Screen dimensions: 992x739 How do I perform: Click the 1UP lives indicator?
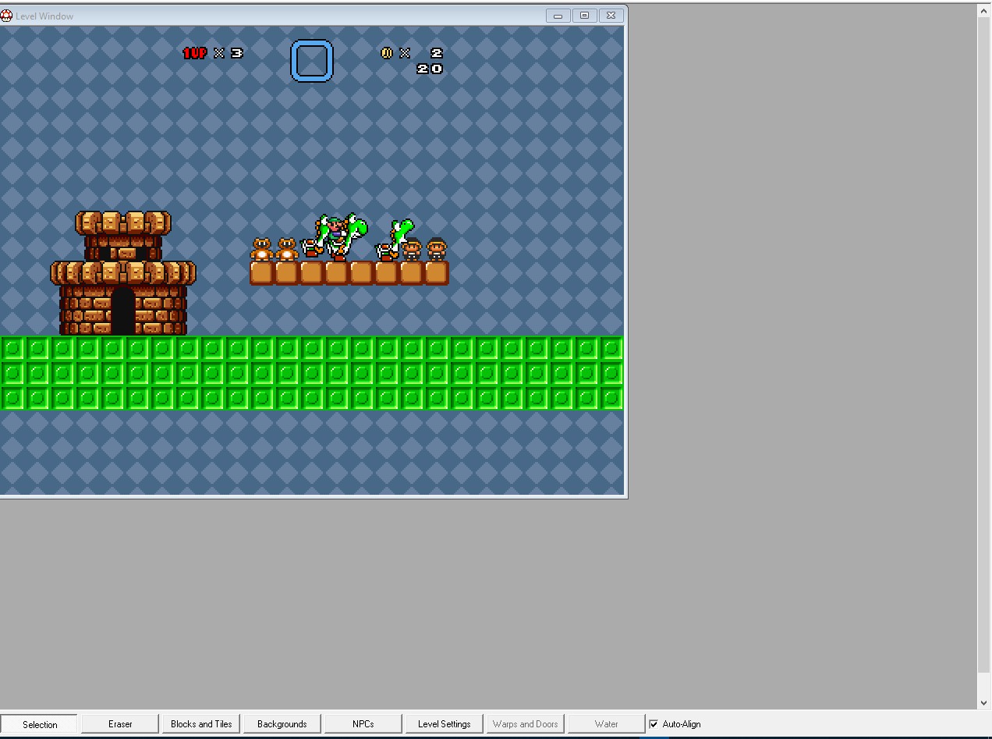[x=195, y=53]
